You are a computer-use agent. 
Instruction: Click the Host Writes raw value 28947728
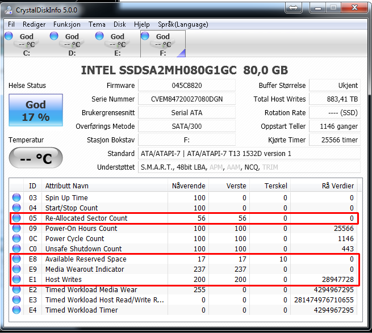tap(338, 280)
